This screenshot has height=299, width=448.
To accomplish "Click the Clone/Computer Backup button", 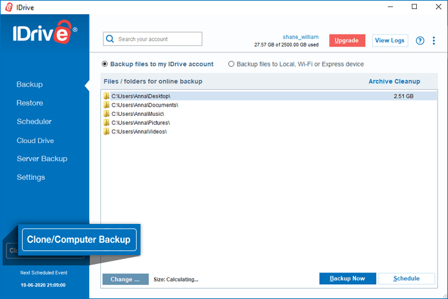I will tap(79, 239).
